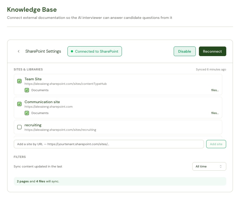Click the alexaieng.sharepoint.com root URL

(49, 107)
